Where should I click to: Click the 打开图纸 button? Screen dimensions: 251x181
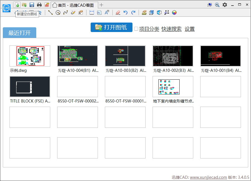(x=111, y=27)
